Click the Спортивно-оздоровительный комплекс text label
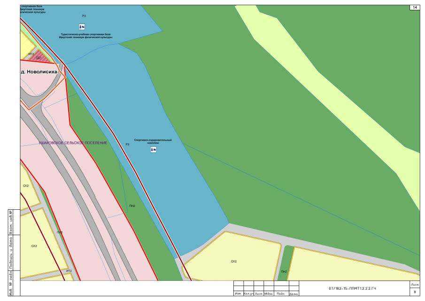 coord(153,141)
